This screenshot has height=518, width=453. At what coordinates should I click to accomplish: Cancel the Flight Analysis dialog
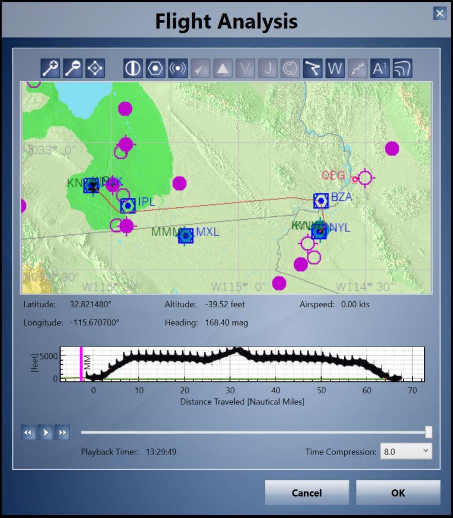pyautogui.click(x=306, y=492)
